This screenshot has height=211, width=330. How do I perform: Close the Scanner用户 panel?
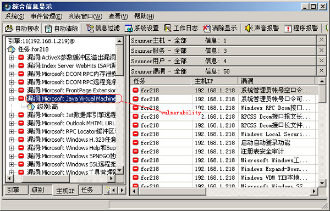(321, 61)
